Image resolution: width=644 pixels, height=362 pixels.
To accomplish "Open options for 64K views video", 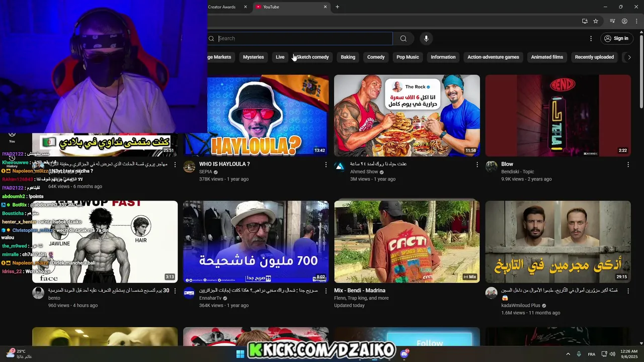I will pos(175,164).
